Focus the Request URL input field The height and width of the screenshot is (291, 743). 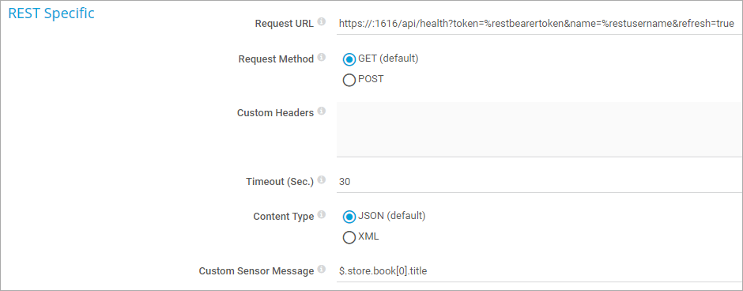pyautogui.click(x=539, y=23)
